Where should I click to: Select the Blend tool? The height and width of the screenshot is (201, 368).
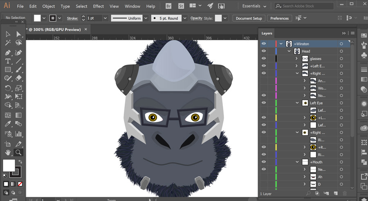pos(18,124)
